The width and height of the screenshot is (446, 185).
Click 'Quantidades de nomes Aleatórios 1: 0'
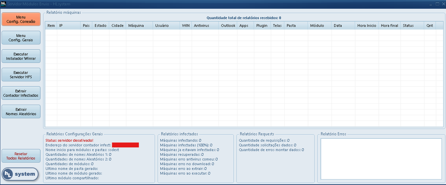coord(78,154)
